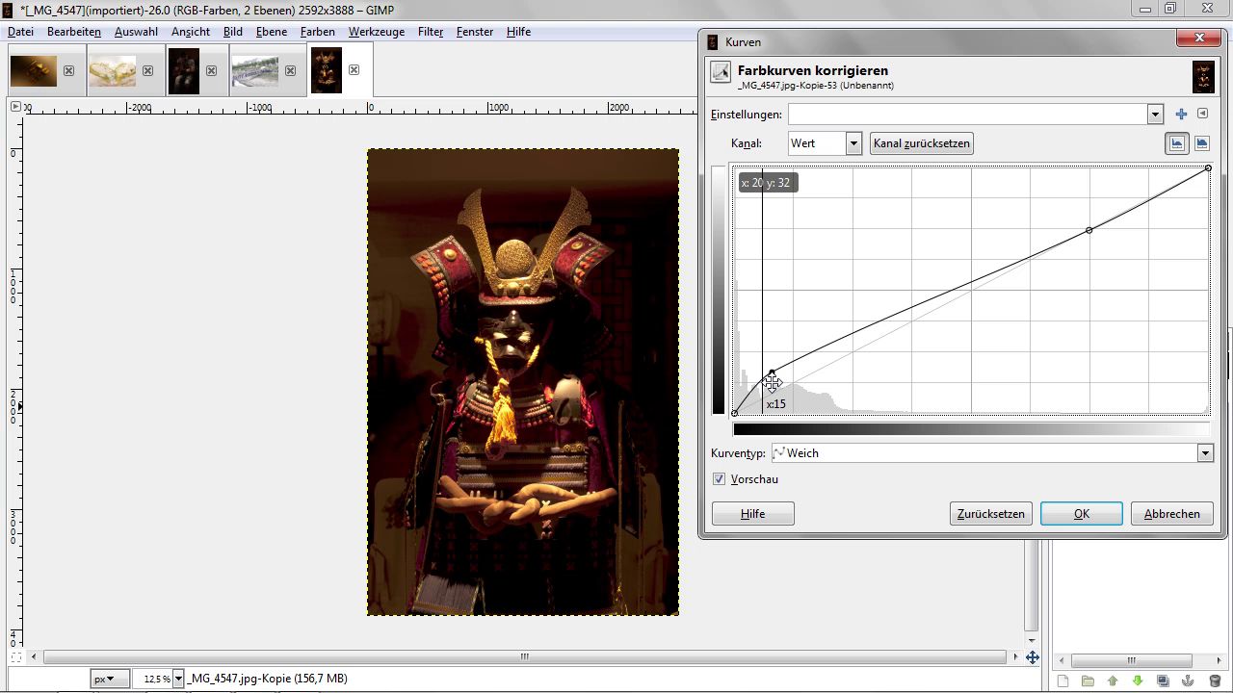Open the Einstellungen presets dropdown
The image size is (1233, 693).
point(1155,115)
